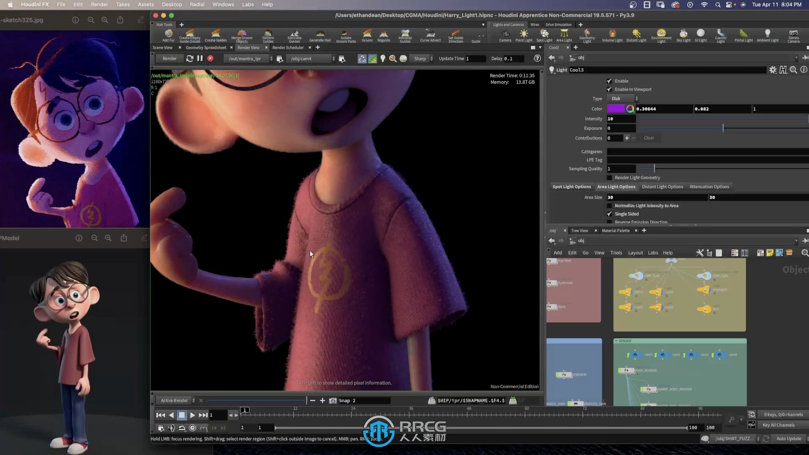Click the Curve Advect tool
The height and width of the screenshot is (455, 809).
pyautogui.click(x=430, y=35)
